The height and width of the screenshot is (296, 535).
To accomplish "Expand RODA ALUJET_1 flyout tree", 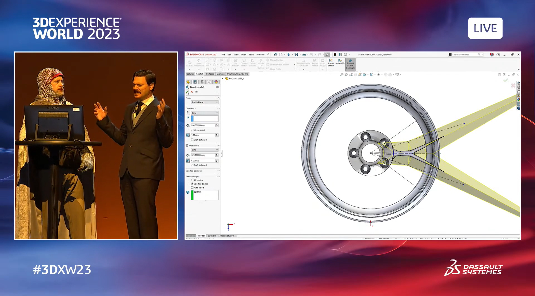I will pyautogui.click(x=223, y=79).
